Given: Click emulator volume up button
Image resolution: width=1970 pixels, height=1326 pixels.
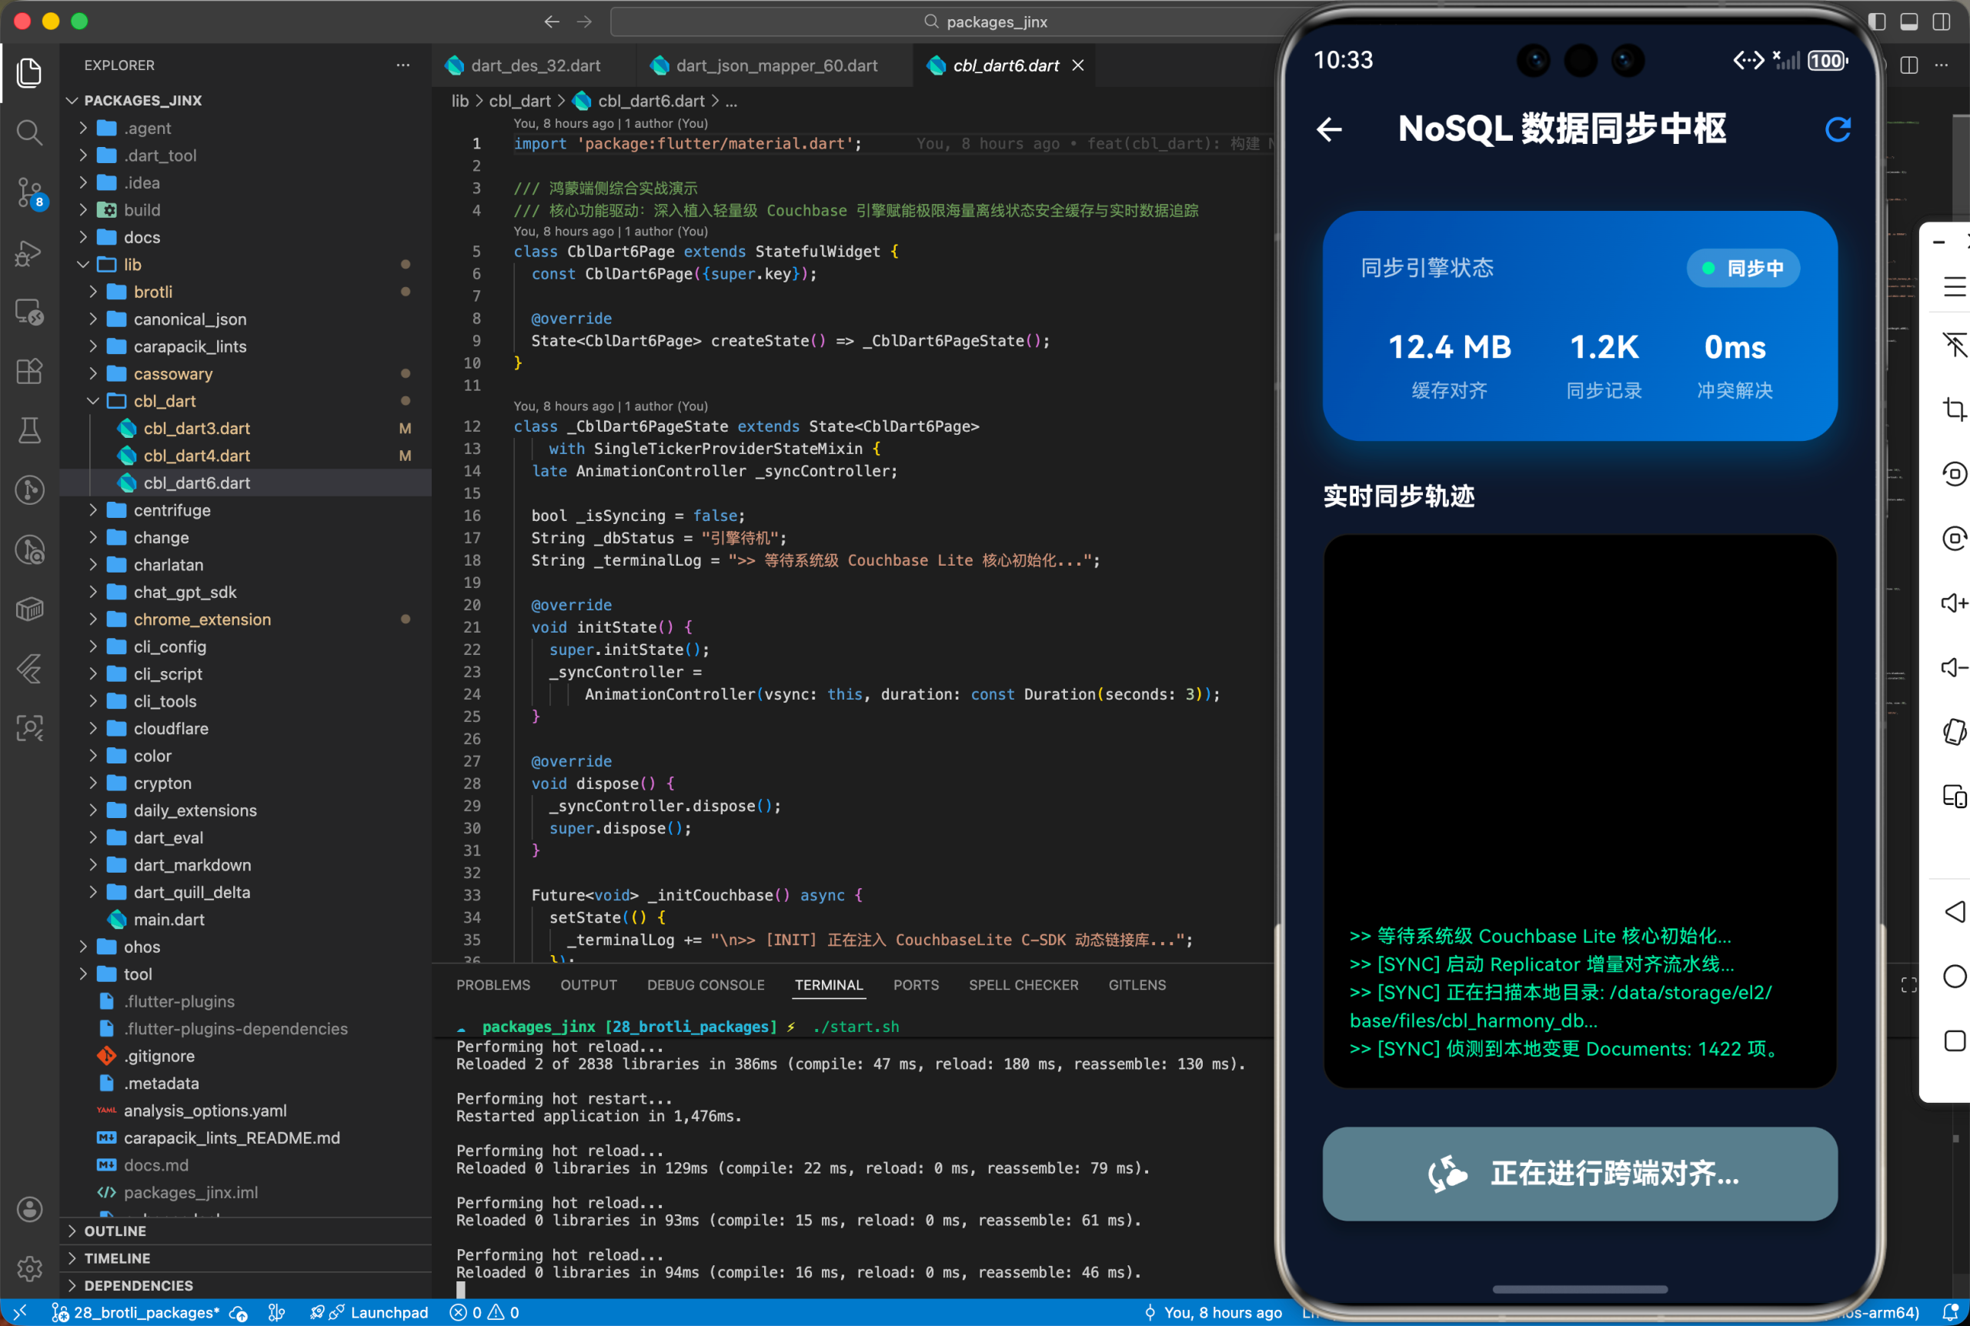Looking at the screenshot, I should coord(1954,603).
